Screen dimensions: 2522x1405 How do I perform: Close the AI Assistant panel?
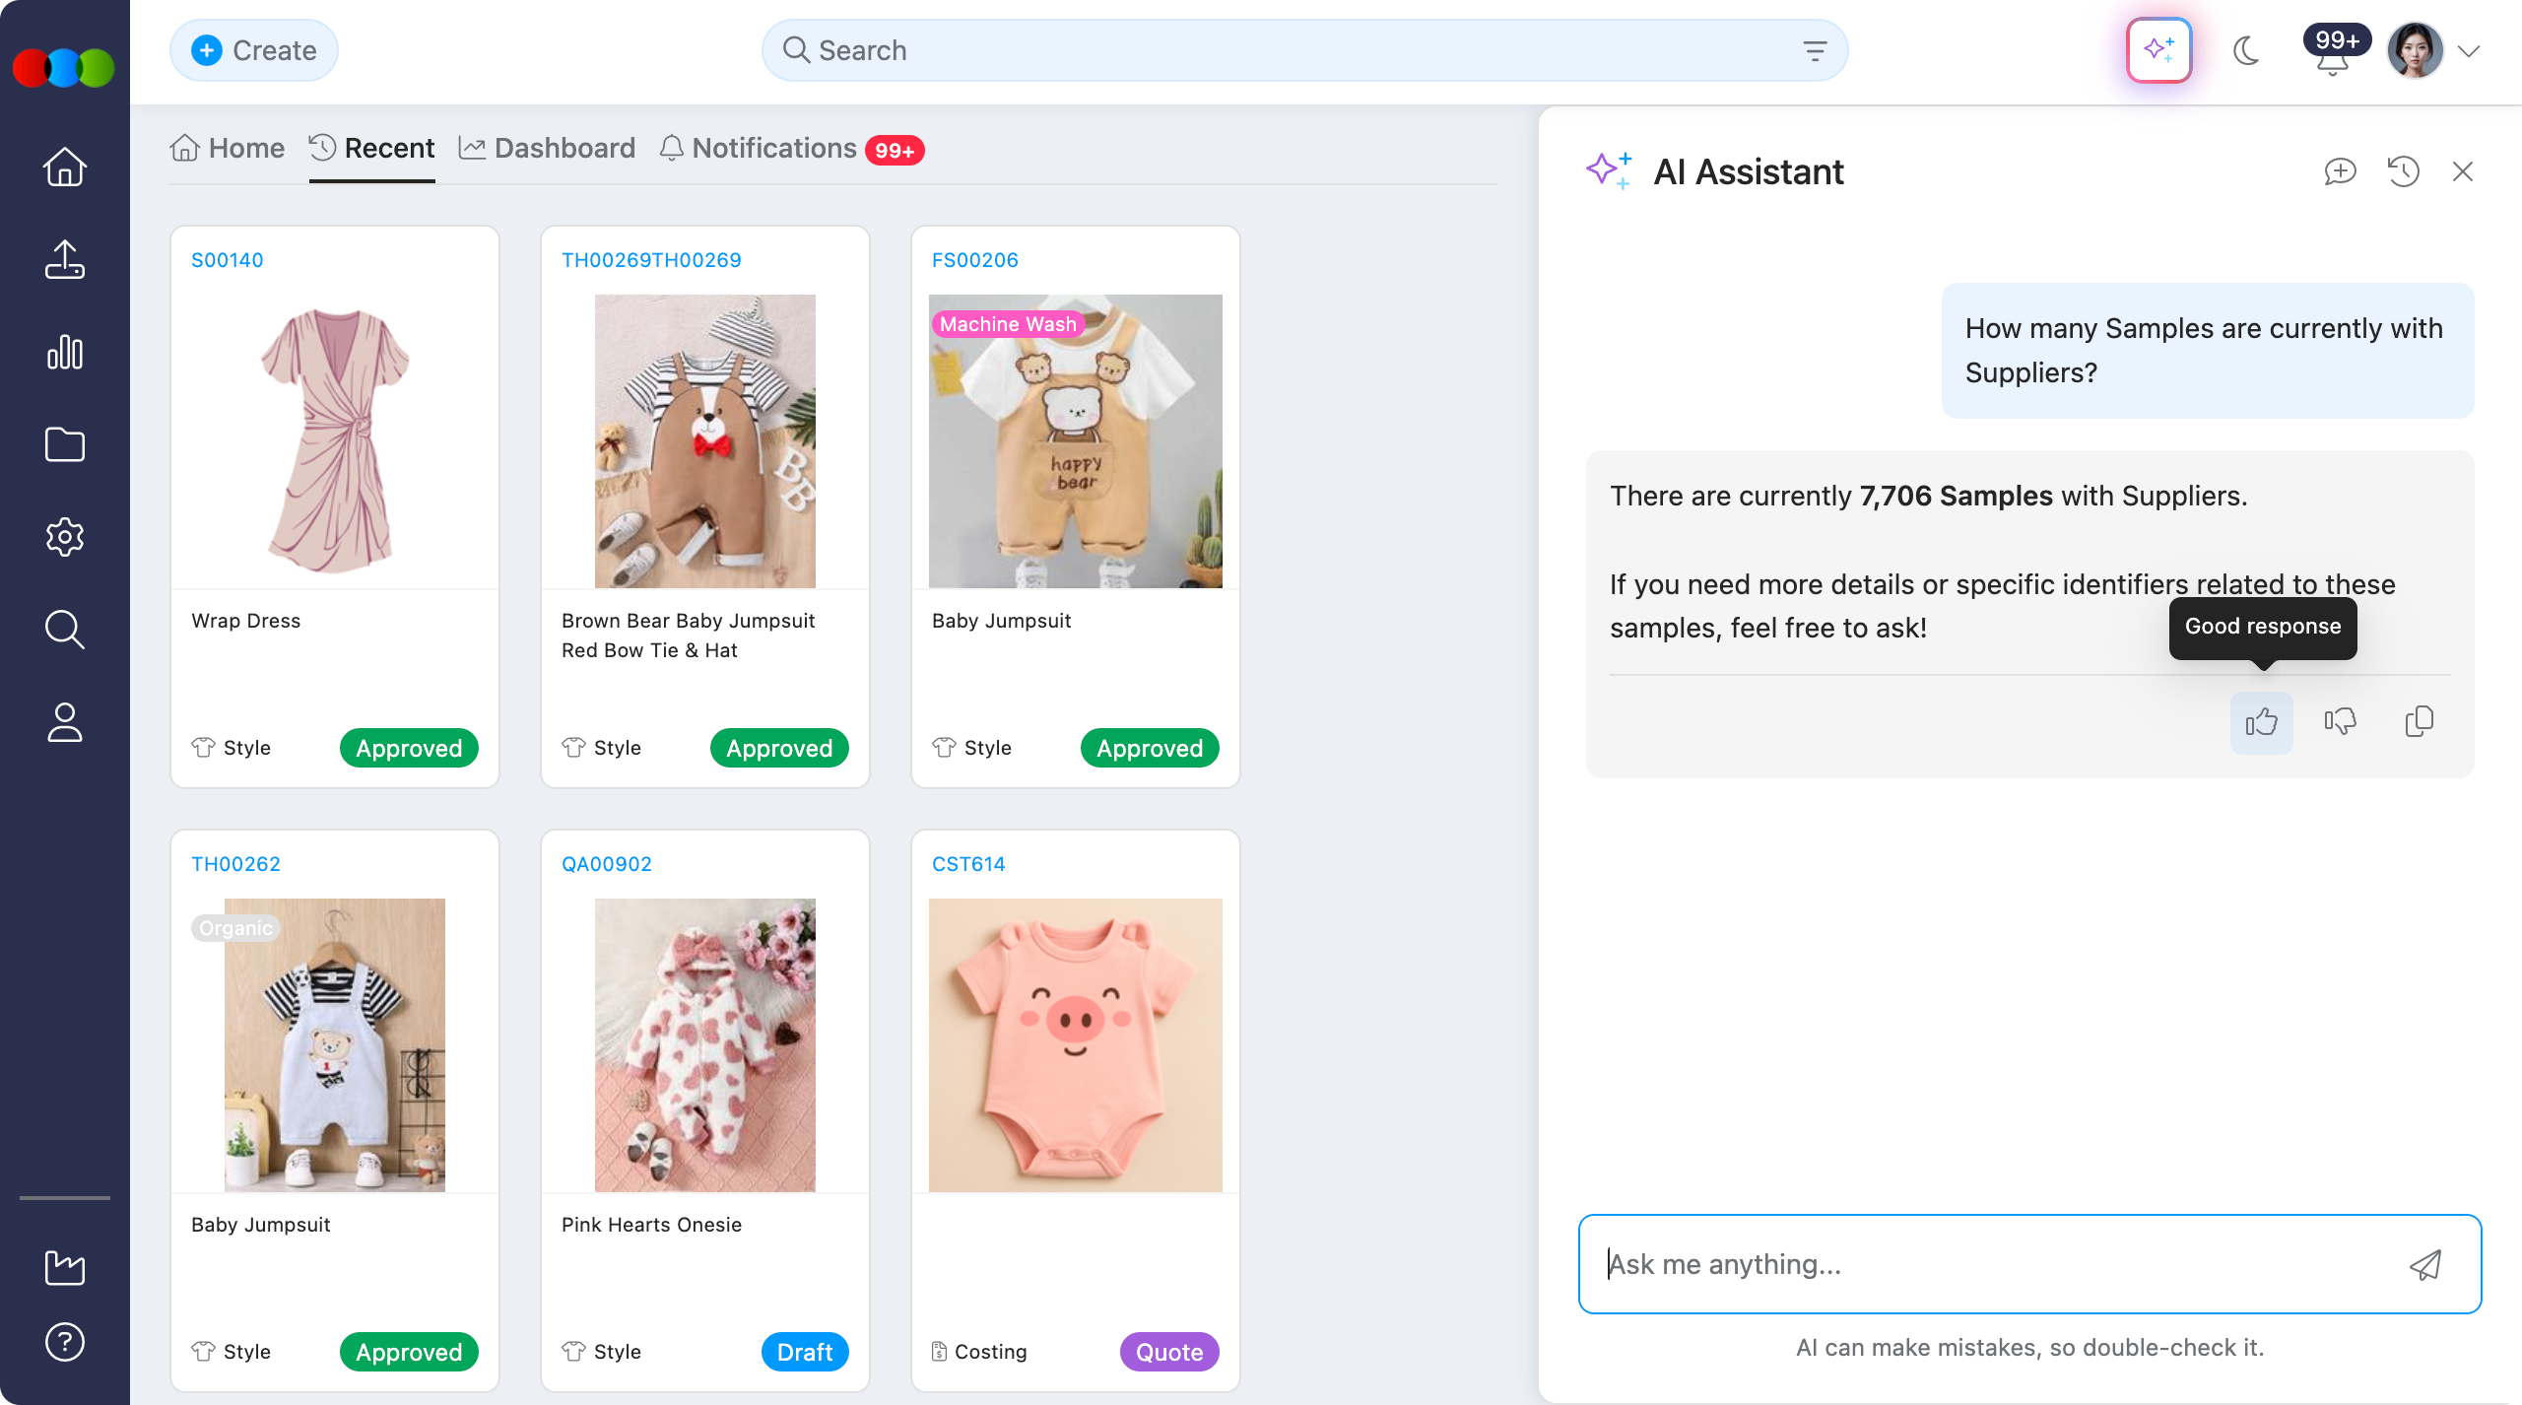click(x=2462, y=171)
